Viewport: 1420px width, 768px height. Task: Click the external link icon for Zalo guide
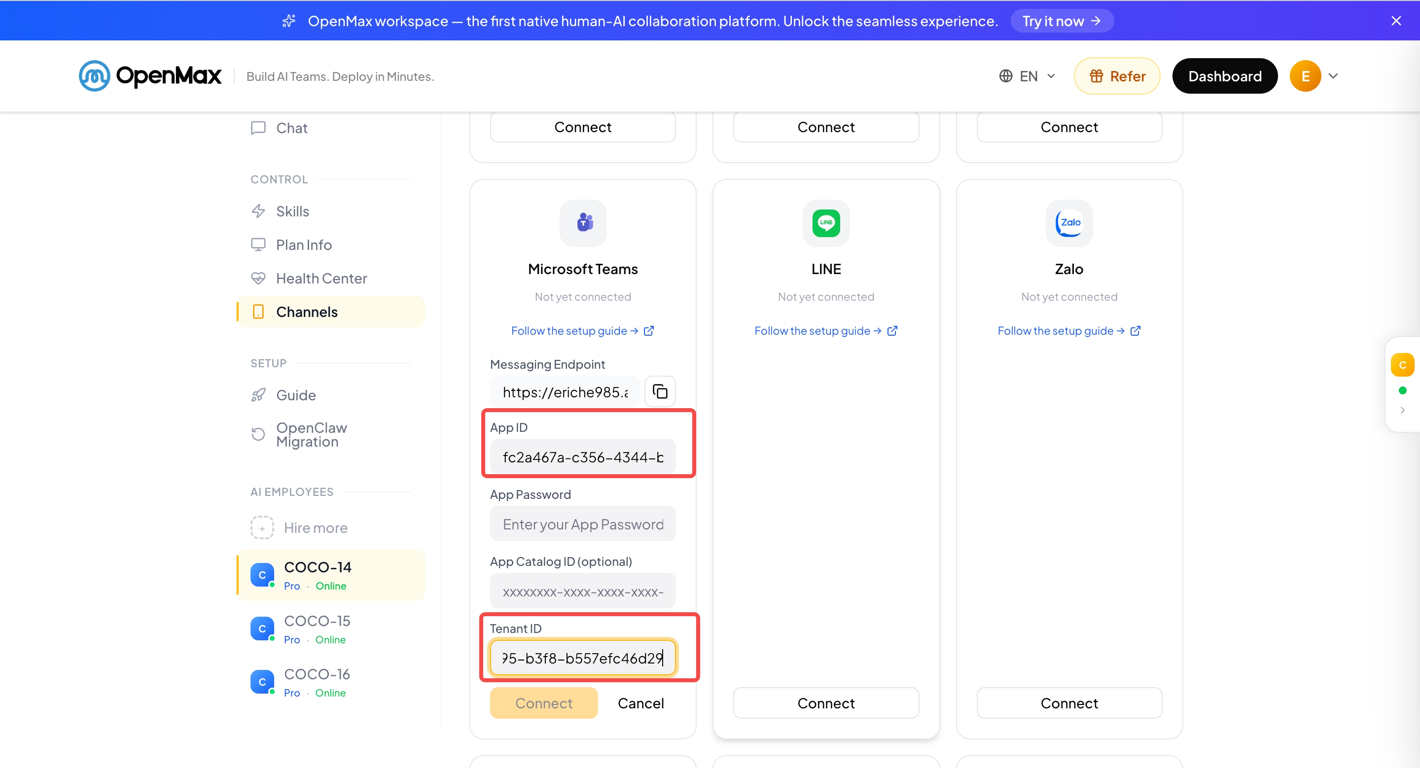click(1135, 331)
